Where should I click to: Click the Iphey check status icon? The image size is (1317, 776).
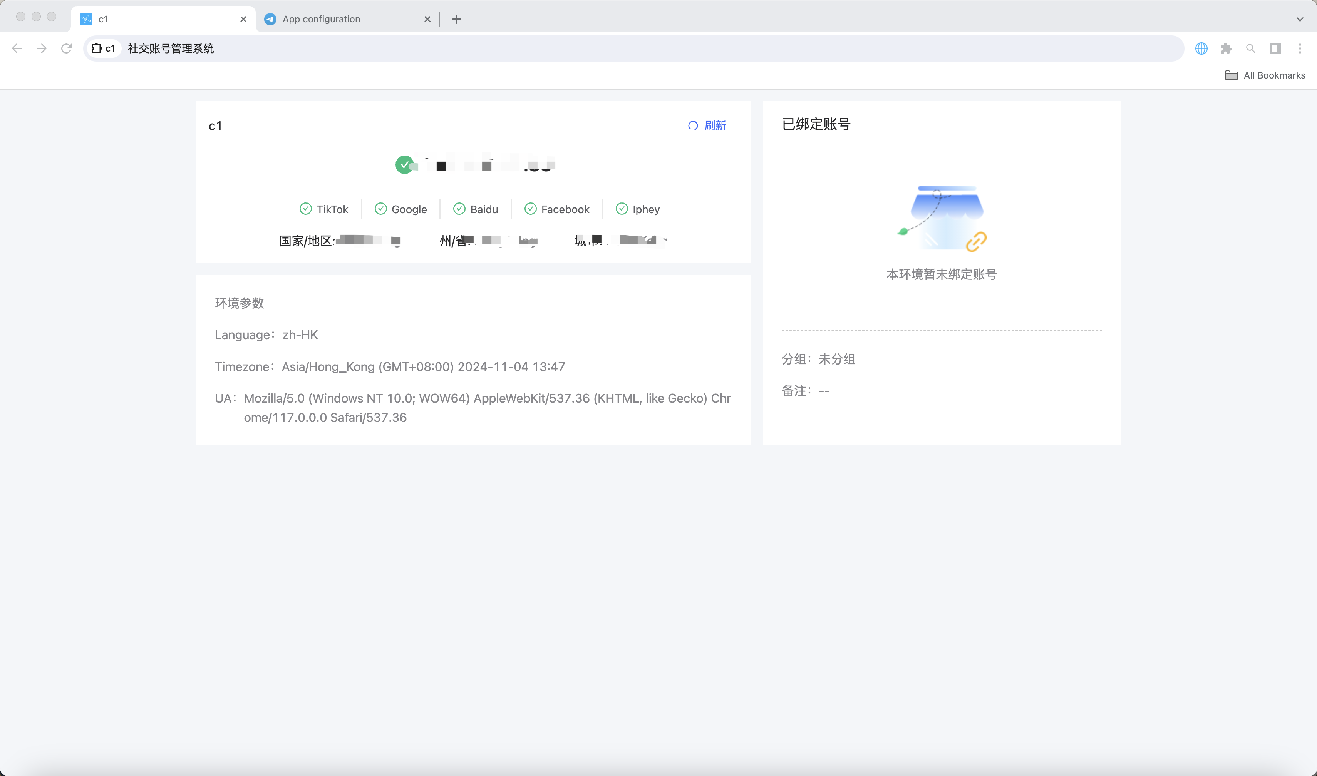coord(622,209)
